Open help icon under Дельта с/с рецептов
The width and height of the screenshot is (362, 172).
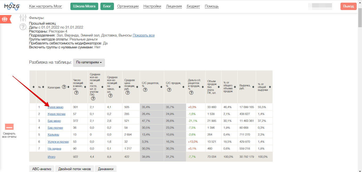191,93
